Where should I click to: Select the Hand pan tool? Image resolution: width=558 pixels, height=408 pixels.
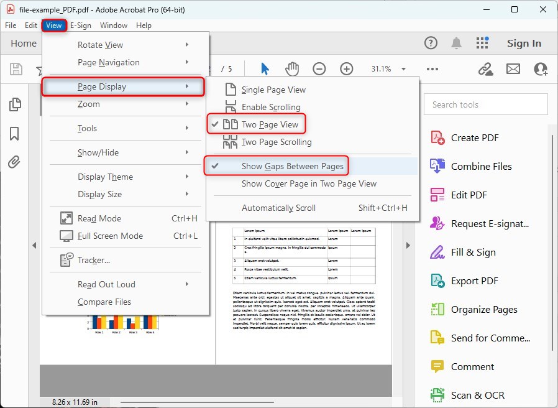[x=292, y=69]
